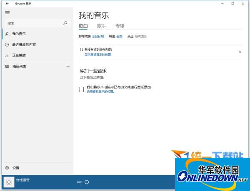Screen dimensions: 250x191
Task: Click the 0:00 elapsed time label
Action: 80,182
